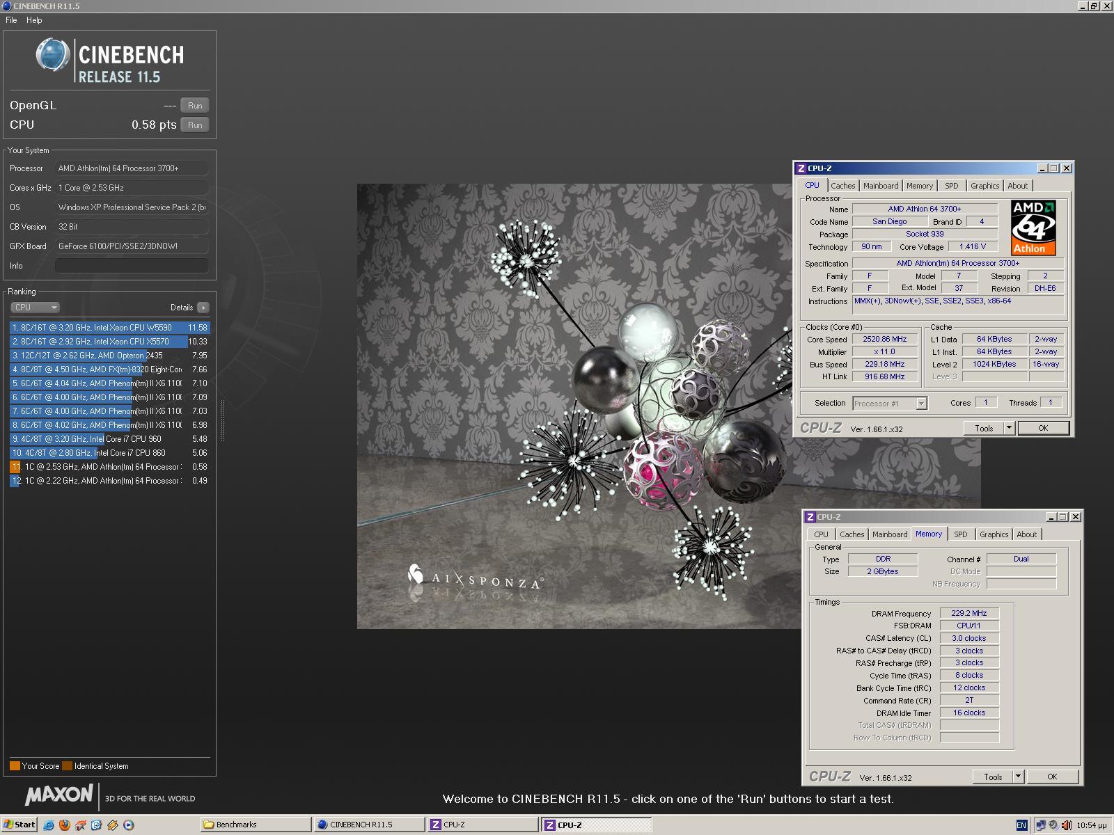1114x835 pixels.
Task: Open the File menu in CINEBENCH
Action: 11,20
